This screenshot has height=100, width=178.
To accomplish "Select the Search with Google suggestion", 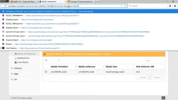I will pyautogui.click(x=89, y=11).
